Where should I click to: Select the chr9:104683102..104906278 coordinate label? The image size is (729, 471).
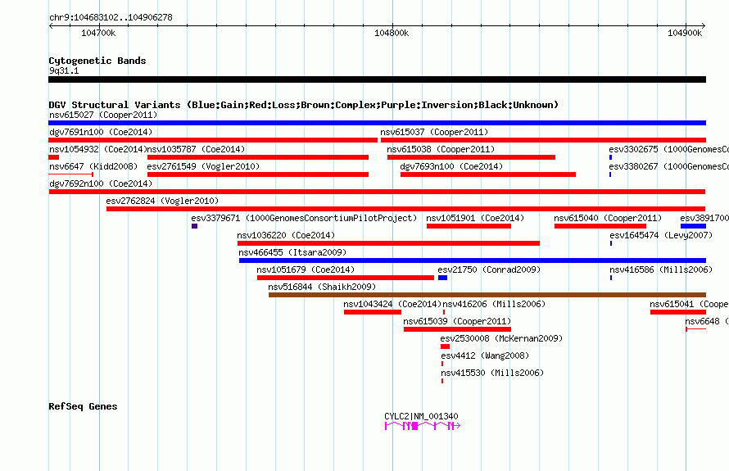point(111,17)
